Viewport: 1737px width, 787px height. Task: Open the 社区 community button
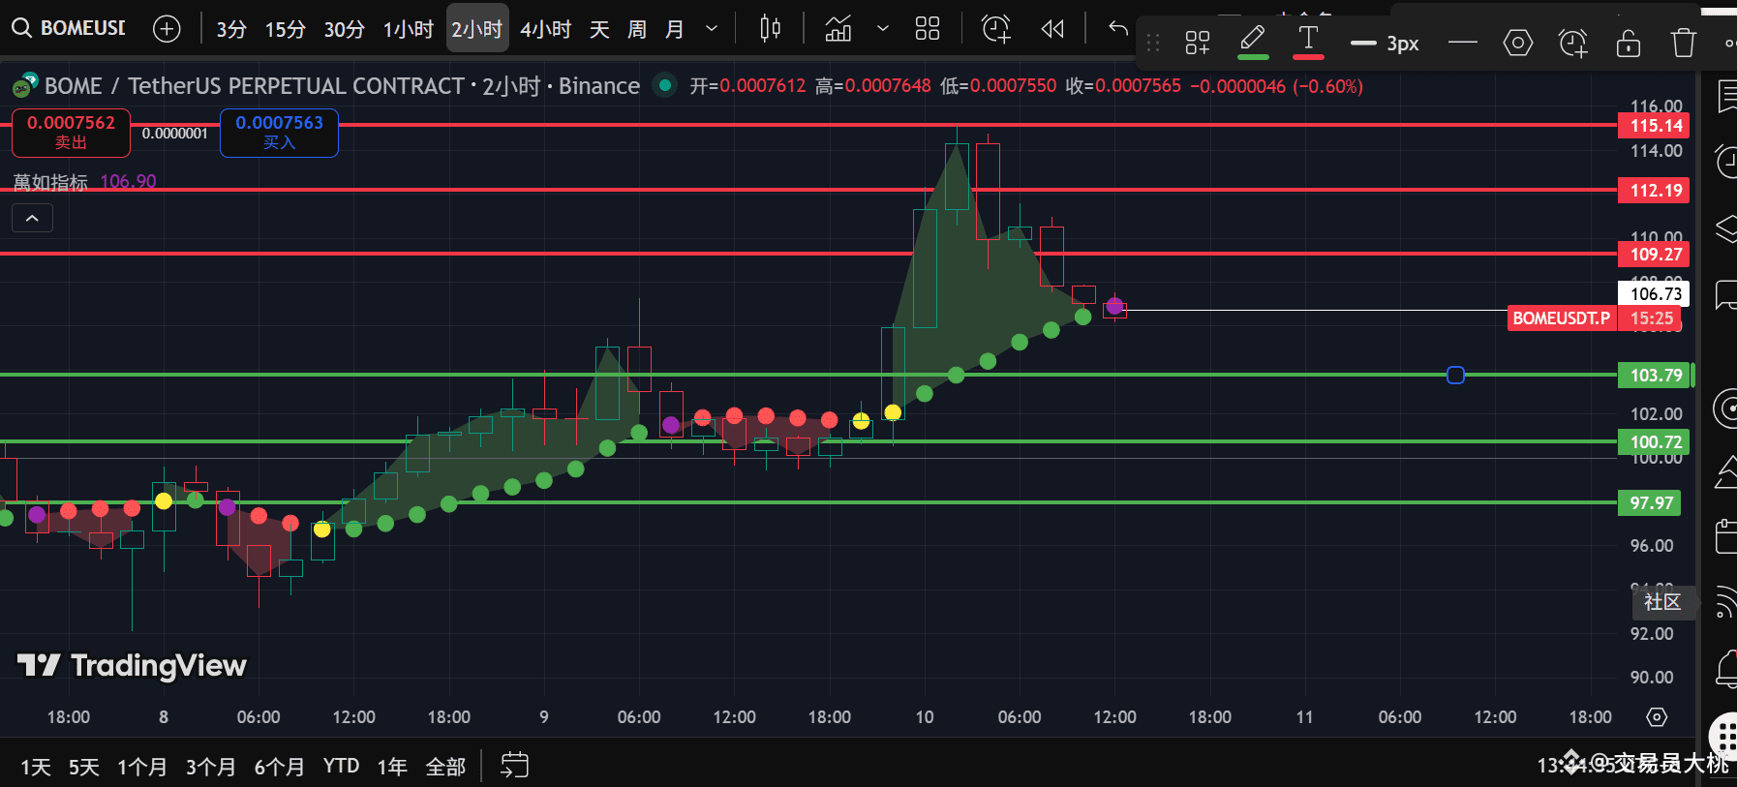tap(1662, 602)
